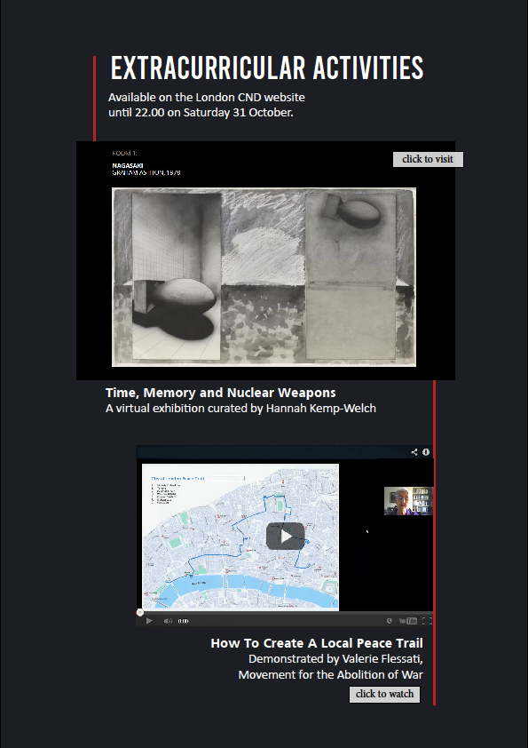This screenshot has height=748, width=528.
Task: Click the Extracurricular Activities heading
Action: 267,68
